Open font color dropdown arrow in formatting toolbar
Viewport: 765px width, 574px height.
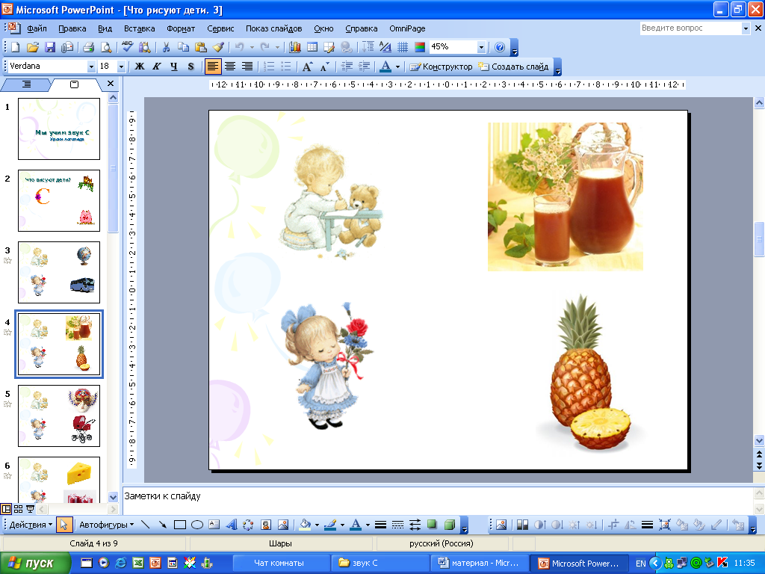coord(397,67)
